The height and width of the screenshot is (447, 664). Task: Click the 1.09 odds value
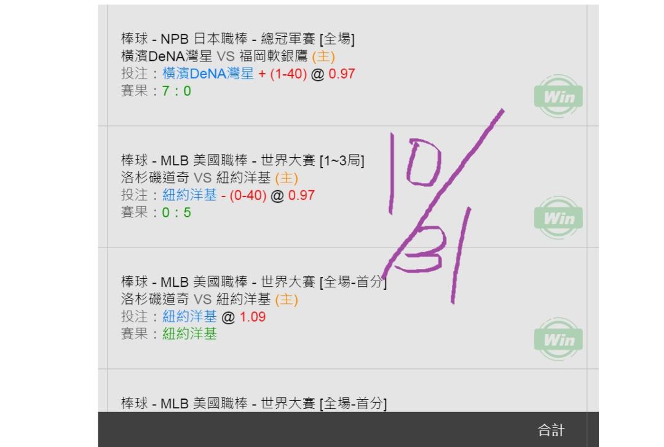coord(253,316)
